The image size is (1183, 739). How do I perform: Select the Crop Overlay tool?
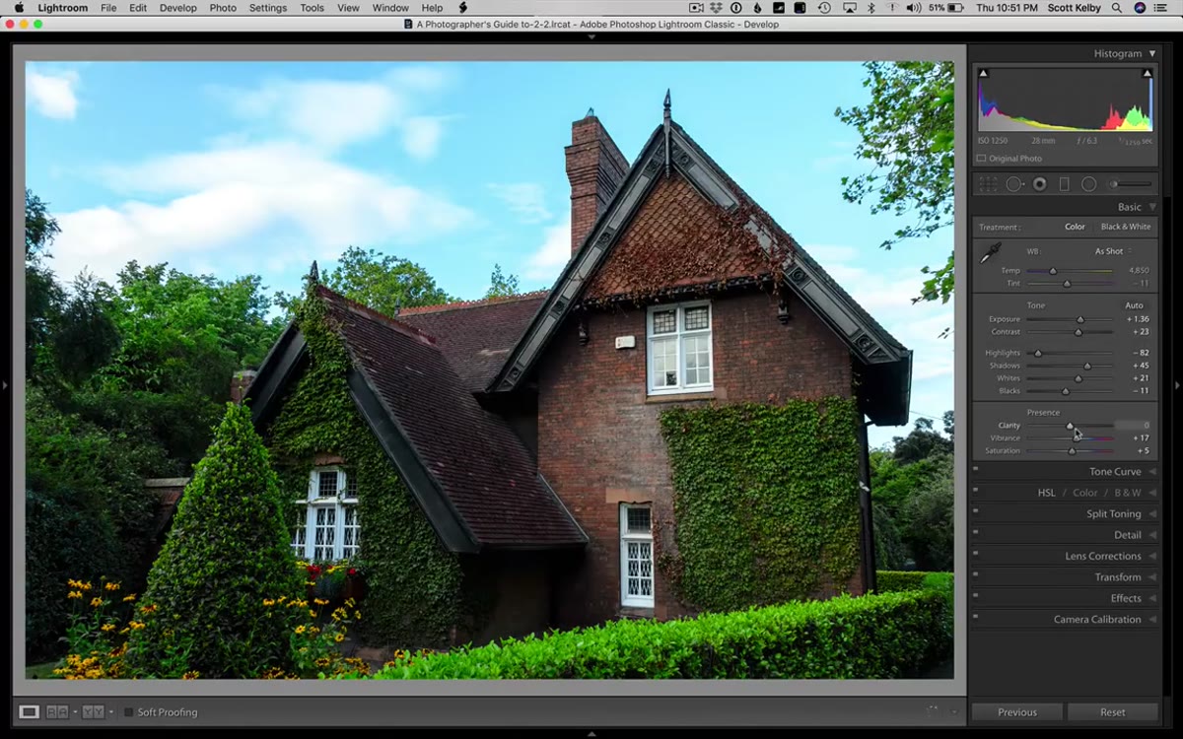(987, 184)
